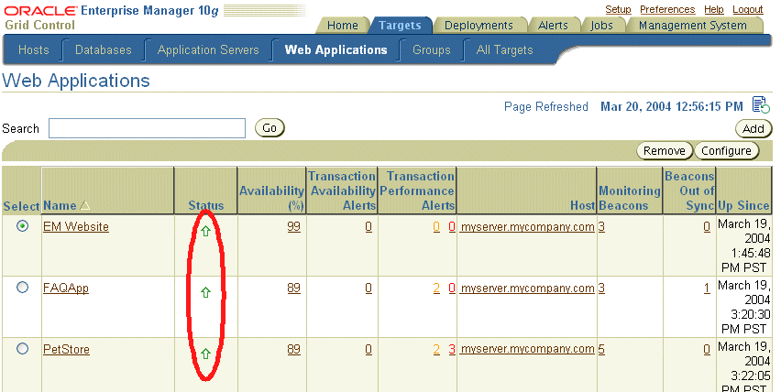This screenshot has height=392, width=781.
Task: Open EM Website host myserver.mycompany.com
Action: 527,227
